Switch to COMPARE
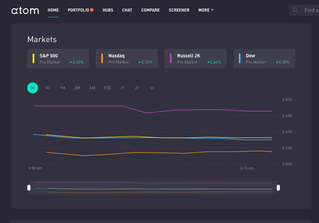The height and width of the screenshot is (223, 319). (150, 10)
